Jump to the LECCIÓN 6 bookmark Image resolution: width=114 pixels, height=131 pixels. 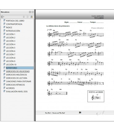coord(10,51)
